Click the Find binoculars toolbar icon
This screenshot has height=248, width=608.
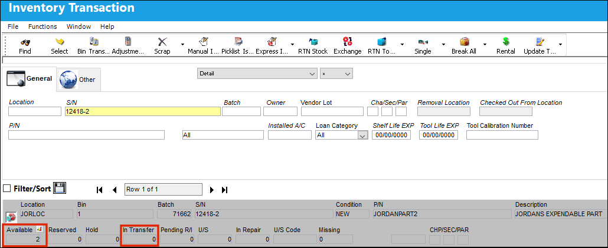(25, 42)
